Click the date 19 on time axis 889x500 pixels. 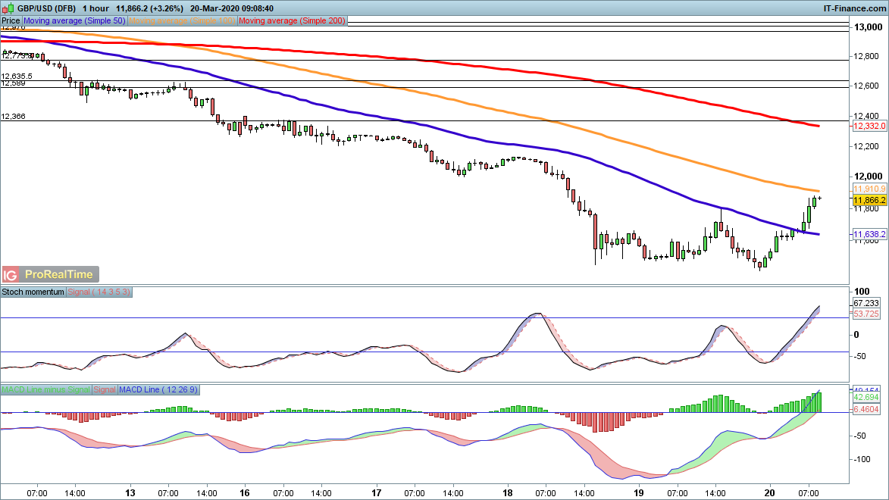(x=639, y=492)
